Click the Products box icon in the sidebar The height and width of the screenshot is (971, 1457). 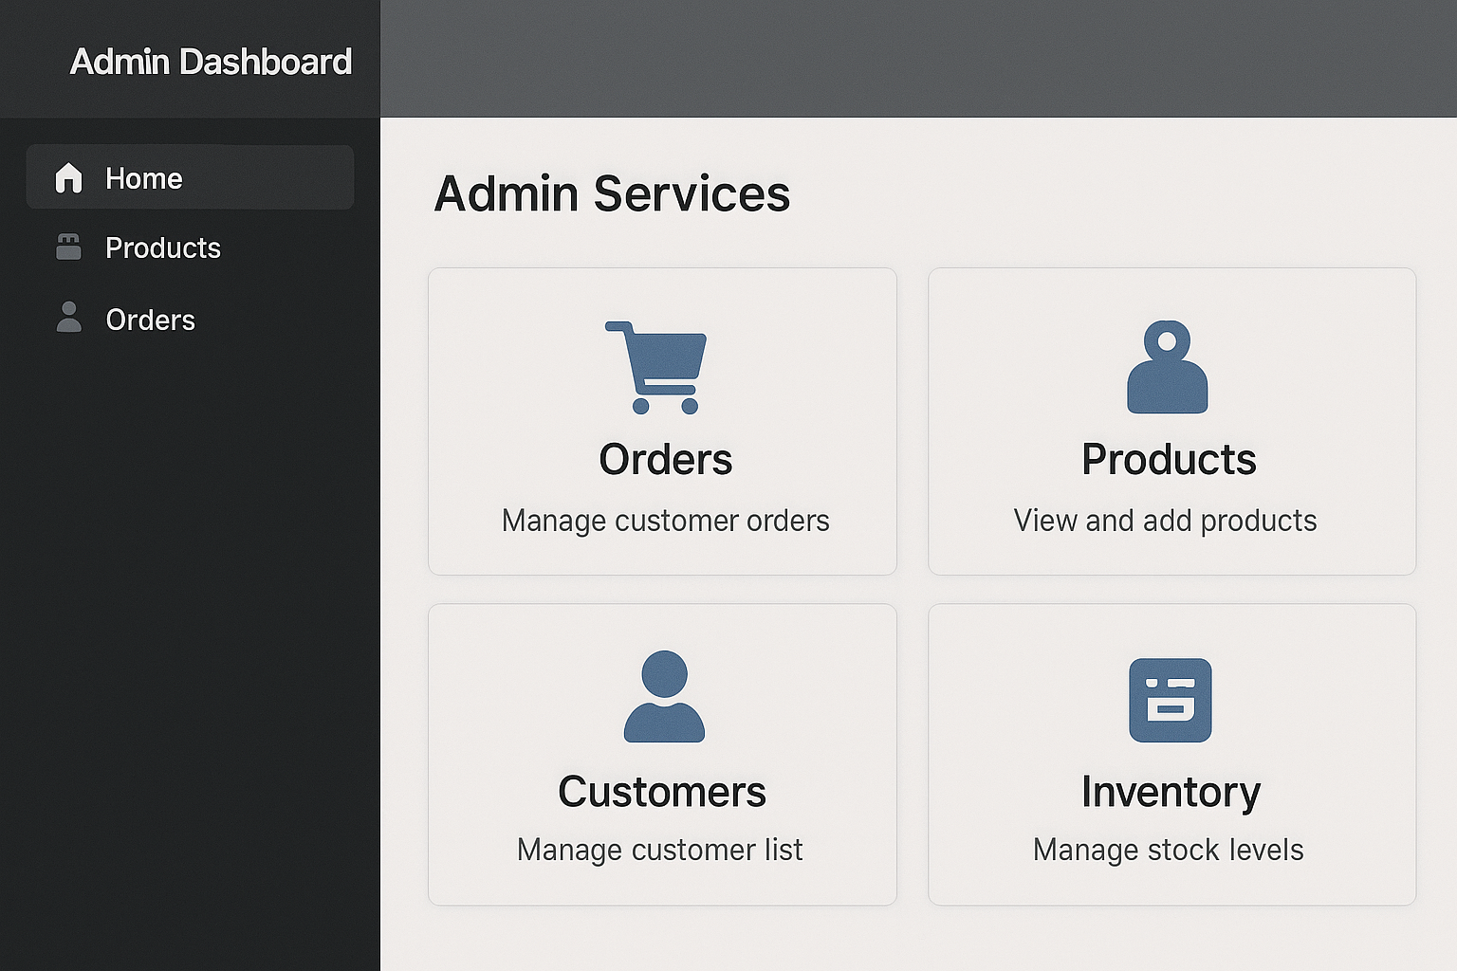tap(68, 247)
